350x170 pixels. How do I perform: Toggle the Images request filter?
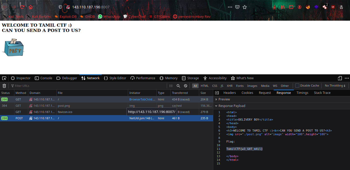pyautogui.click(x=252, y=86)
